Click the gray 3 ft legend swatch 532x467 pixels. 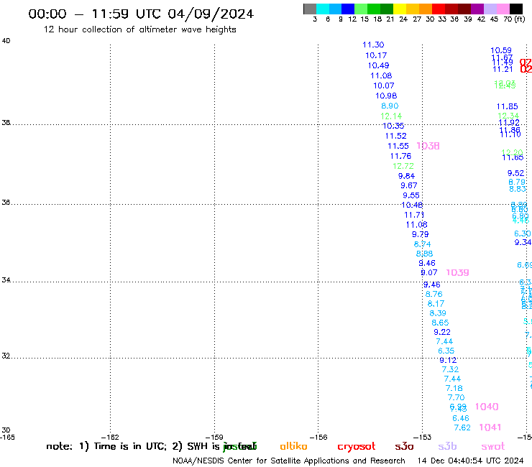tap(310, 9)
